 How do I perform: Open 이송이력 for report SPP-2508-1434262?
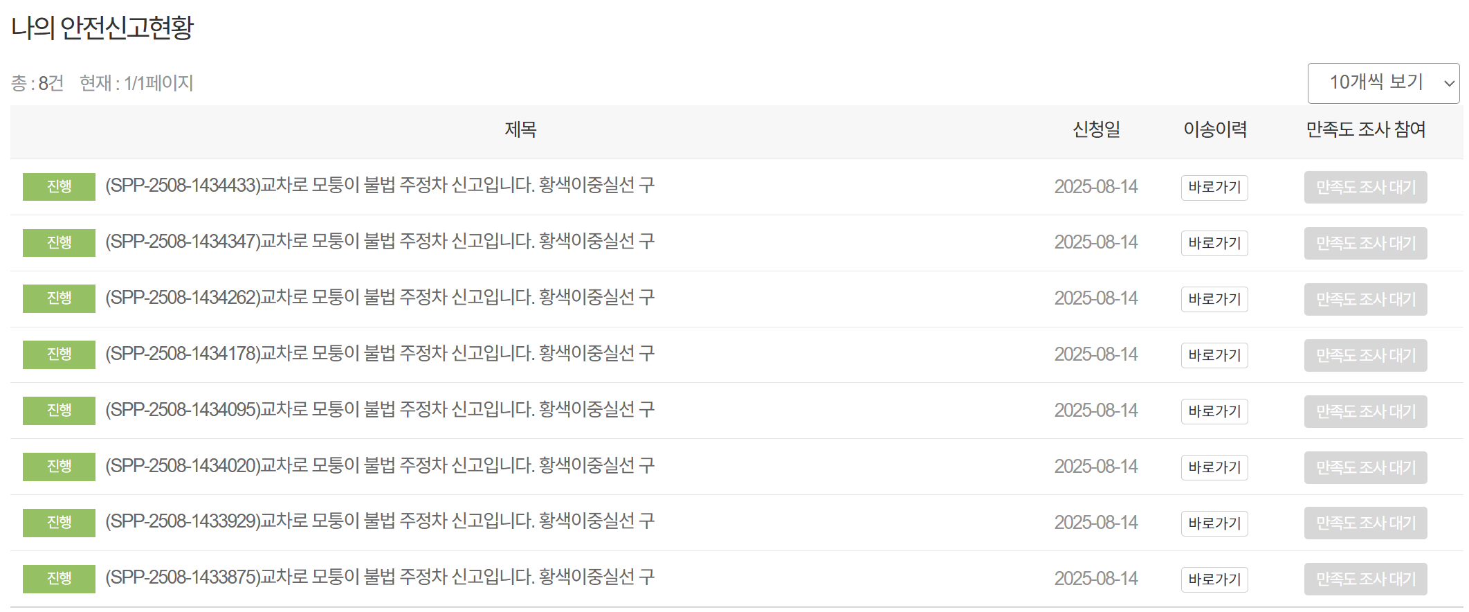(1213, 299)
